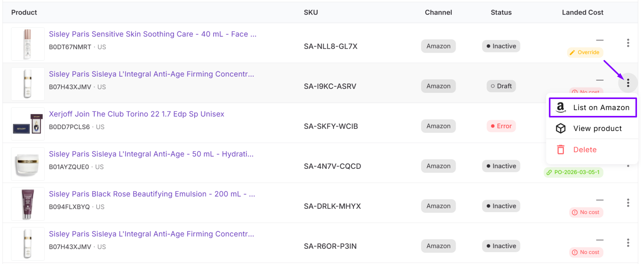The height and width of the screenshot is (264, 641).
Task: Open the Firming Concentr... link in SA-I9KC-ASRV row
Action: tap(151, 74)
